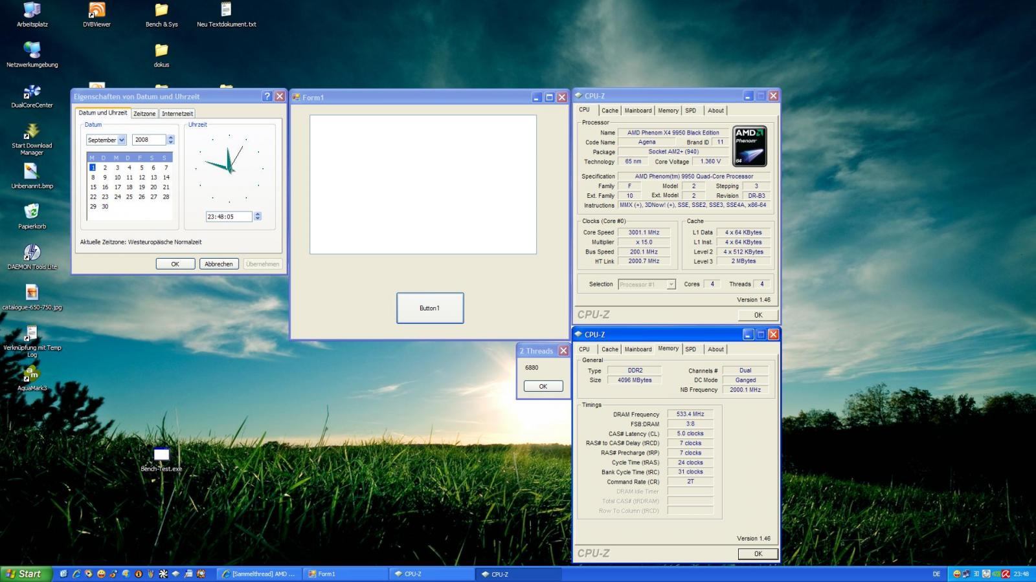Select day 30 in the calendar
This screenshot has height=582, width=1036.
[105, 206]
